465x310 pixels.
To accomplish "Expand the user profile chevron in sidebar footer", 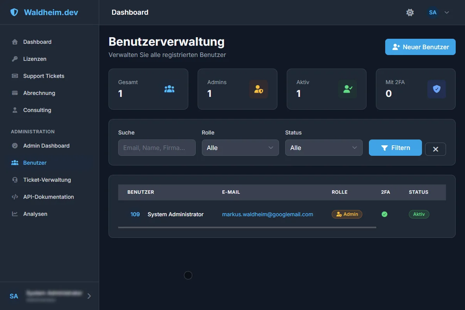I will (89, 296).
